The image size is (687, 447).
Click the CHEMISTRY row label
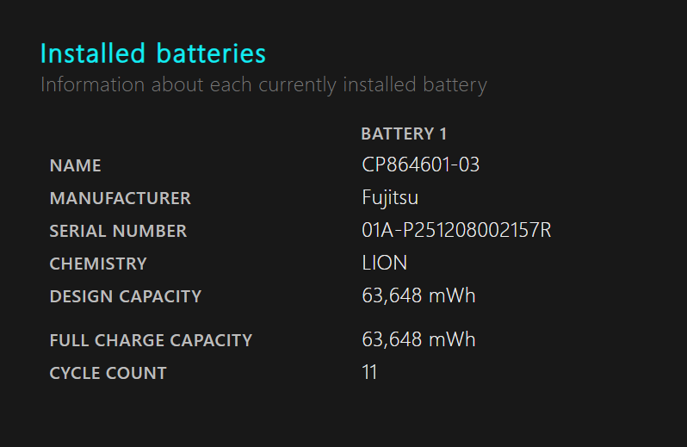point(98,264)
